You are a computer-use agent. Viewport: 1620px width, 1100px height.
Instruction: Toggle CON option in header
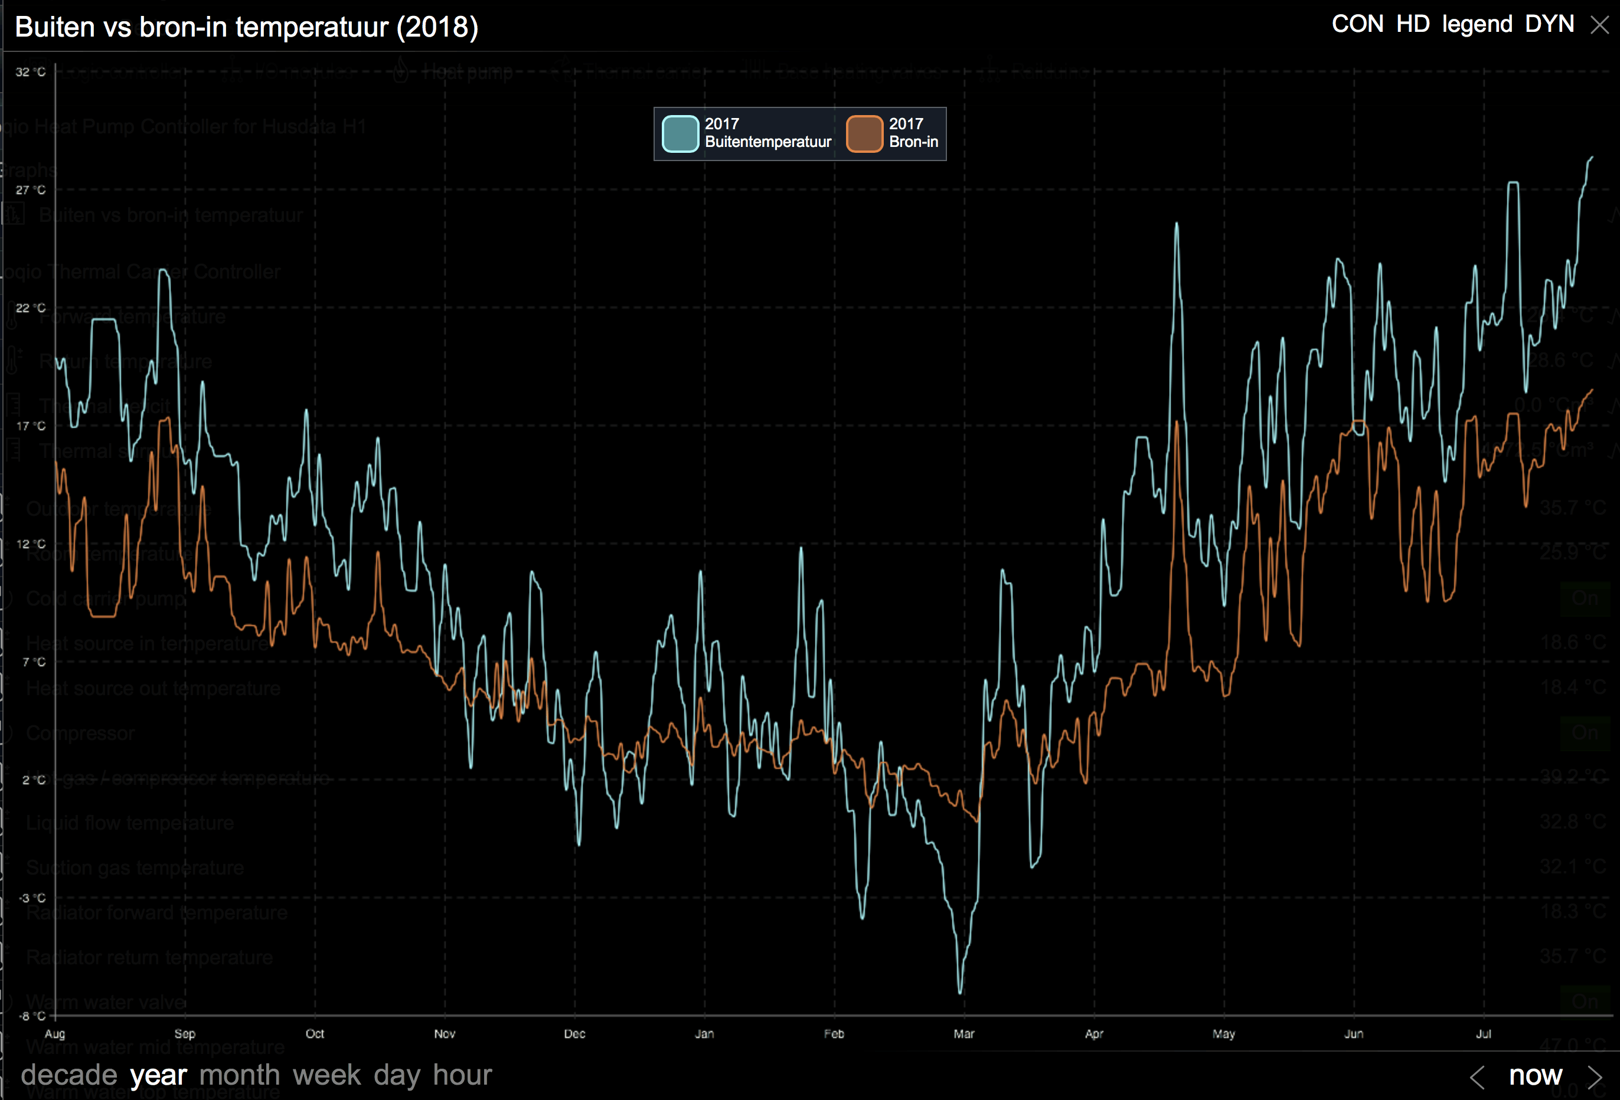[1357, 24]
